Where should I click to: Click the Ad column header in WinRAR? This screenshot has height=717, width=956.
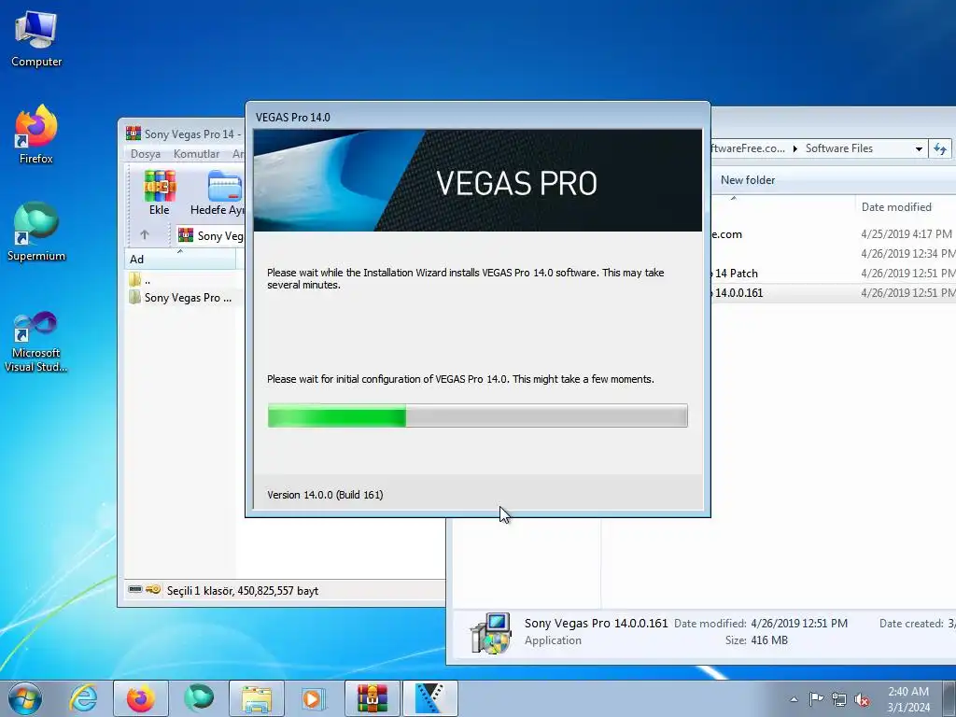[x=180, y=260]
